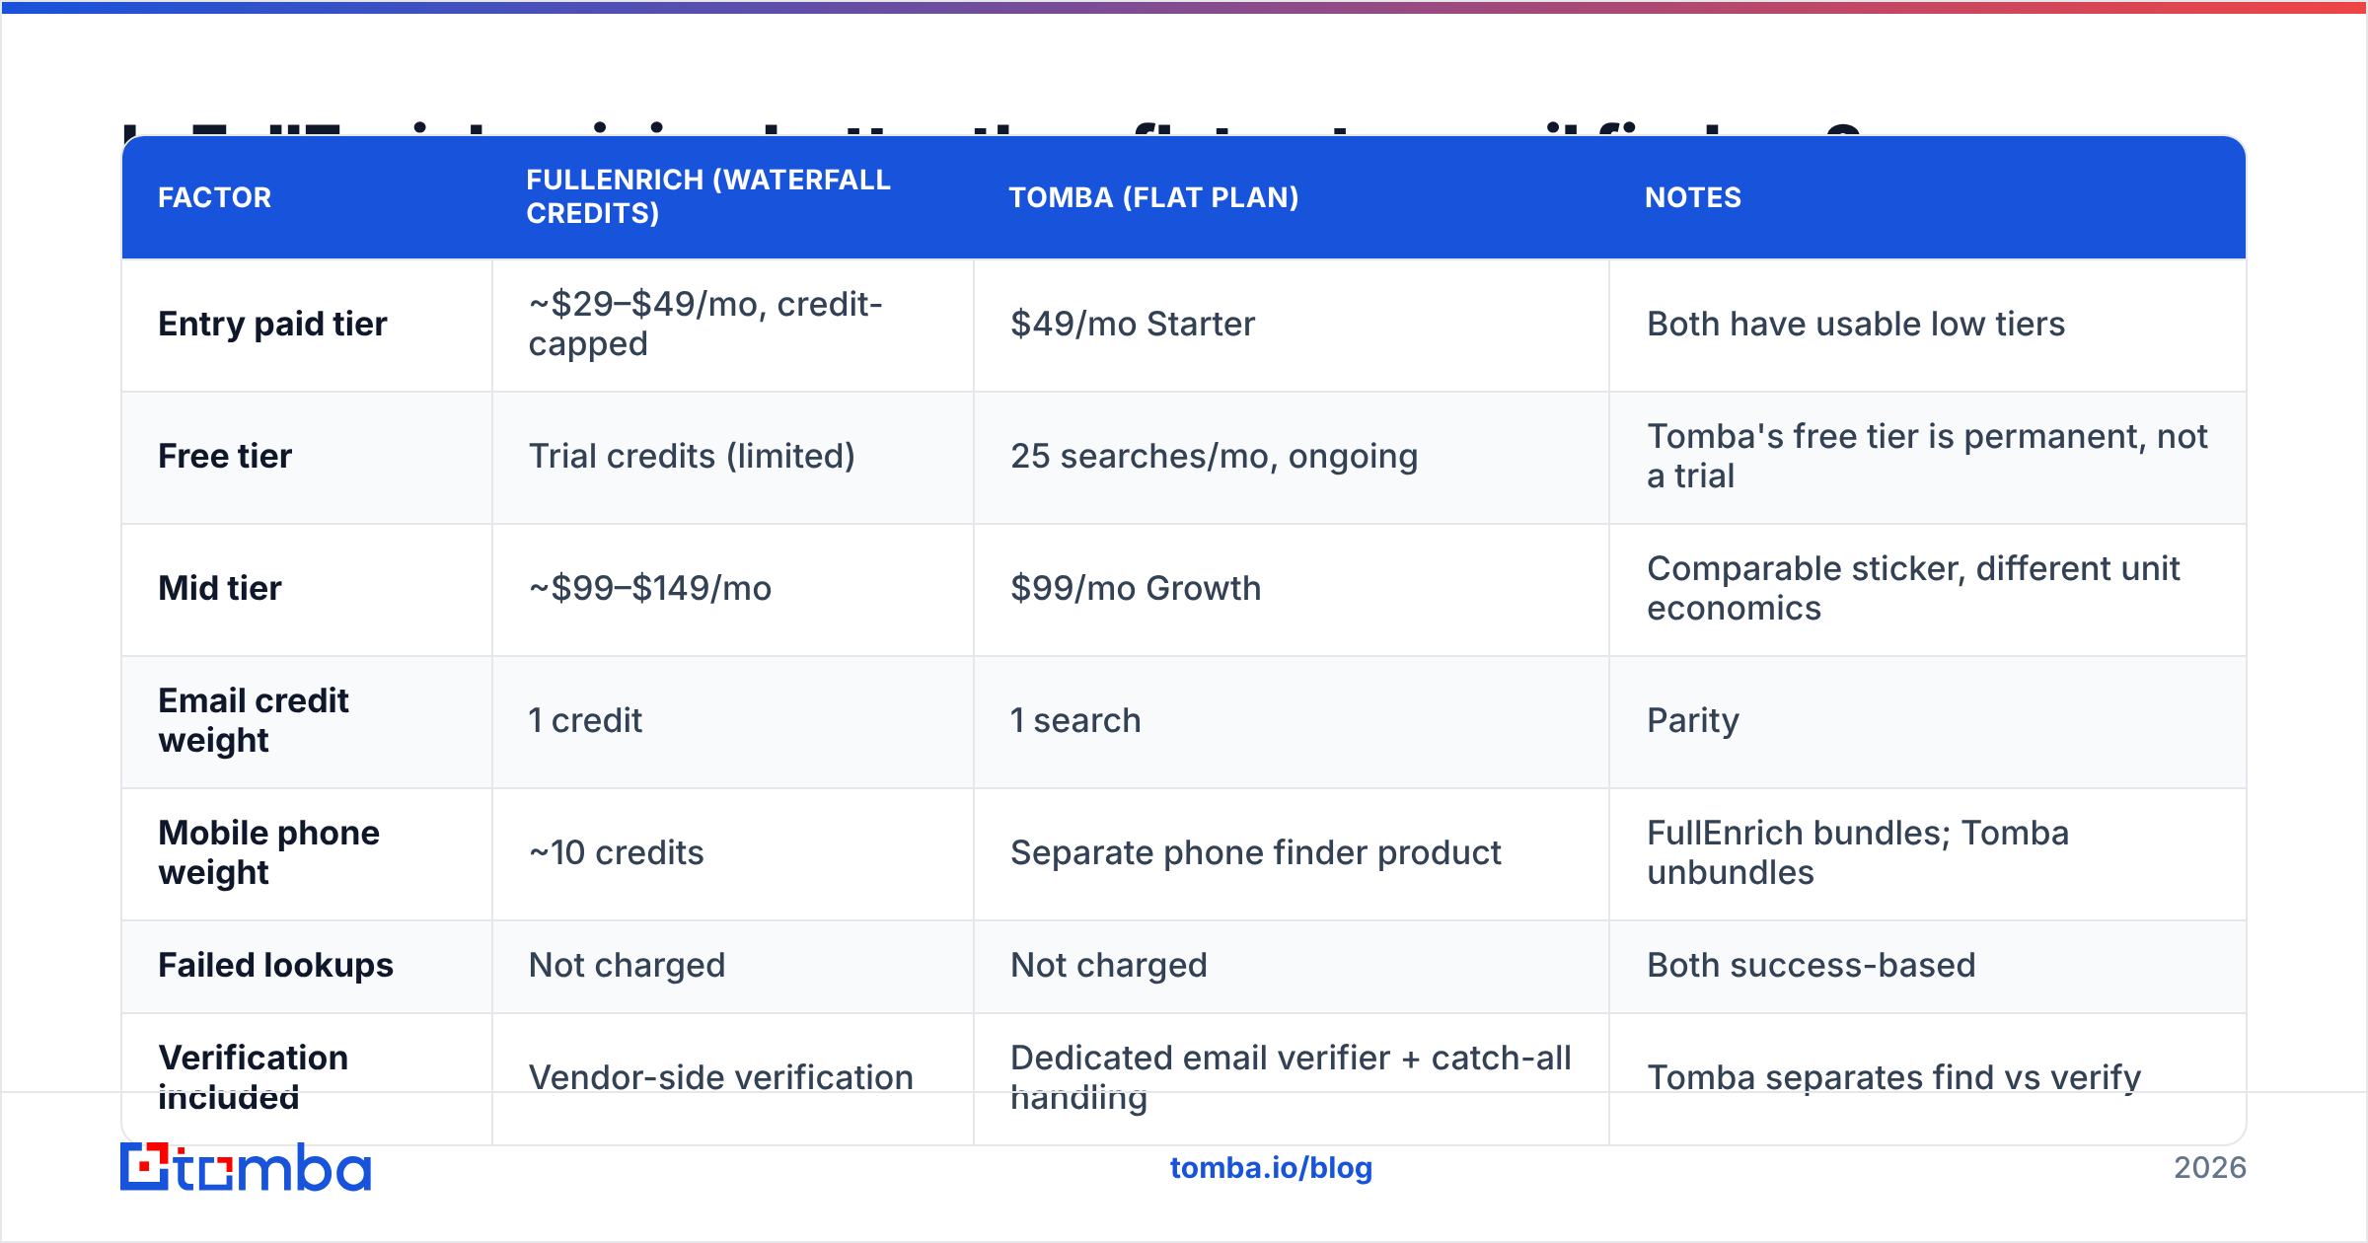The width and height of the screenshot is (2368, 1243).
Task: Select 'Tomba's free tier is permanent' note
Action: (1928, 456)
